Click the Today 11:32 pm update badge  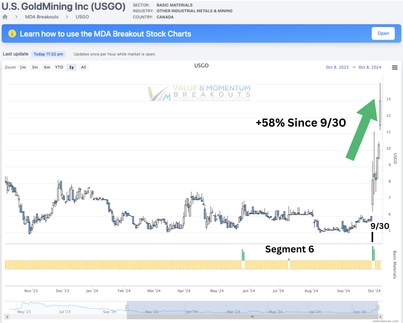tap(48, 54)
